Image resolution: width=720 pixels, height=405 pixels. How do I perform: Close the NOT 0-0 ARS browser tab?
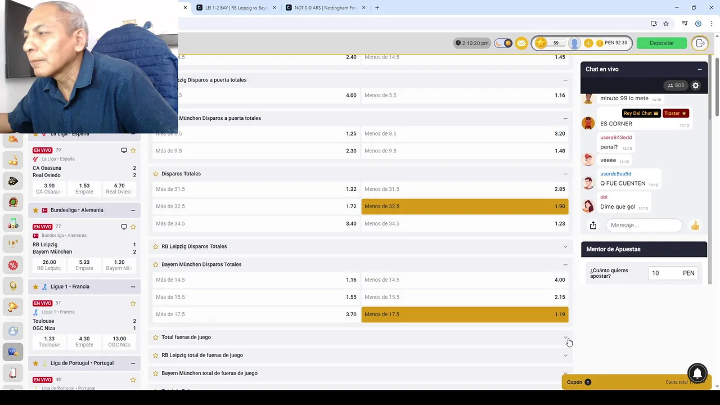363,8
